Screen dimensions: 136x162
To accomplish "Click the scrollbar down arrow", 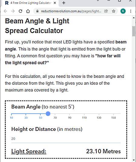I will (x=134, y=160).
